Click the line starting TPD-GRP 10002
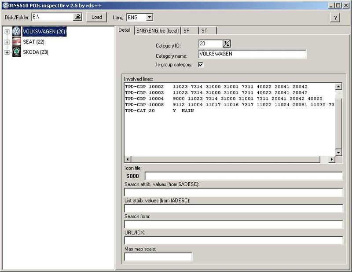This screenshot has width=352, height=272. 216,86
